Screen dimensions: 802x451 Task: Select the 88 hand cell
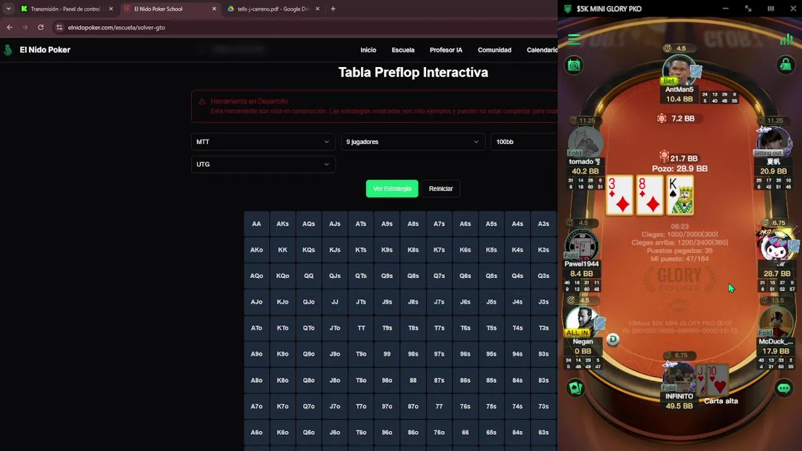click(x=413, y=380)
